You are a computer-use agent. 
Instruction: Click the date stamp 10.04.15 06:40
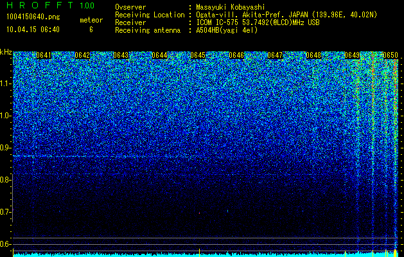point(33,30)
